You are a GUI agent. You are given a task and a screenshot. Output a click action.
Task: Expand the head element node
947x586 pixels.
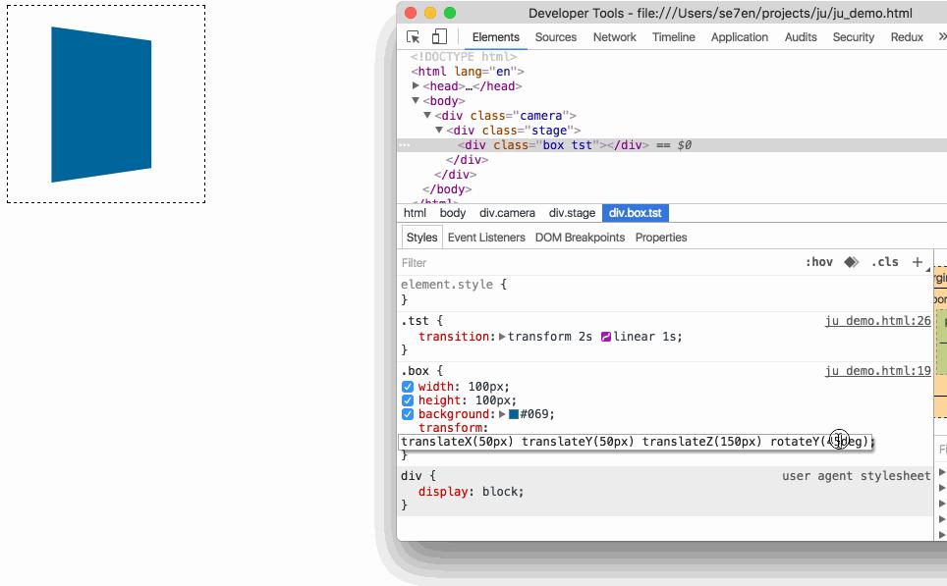click(415, 85)
